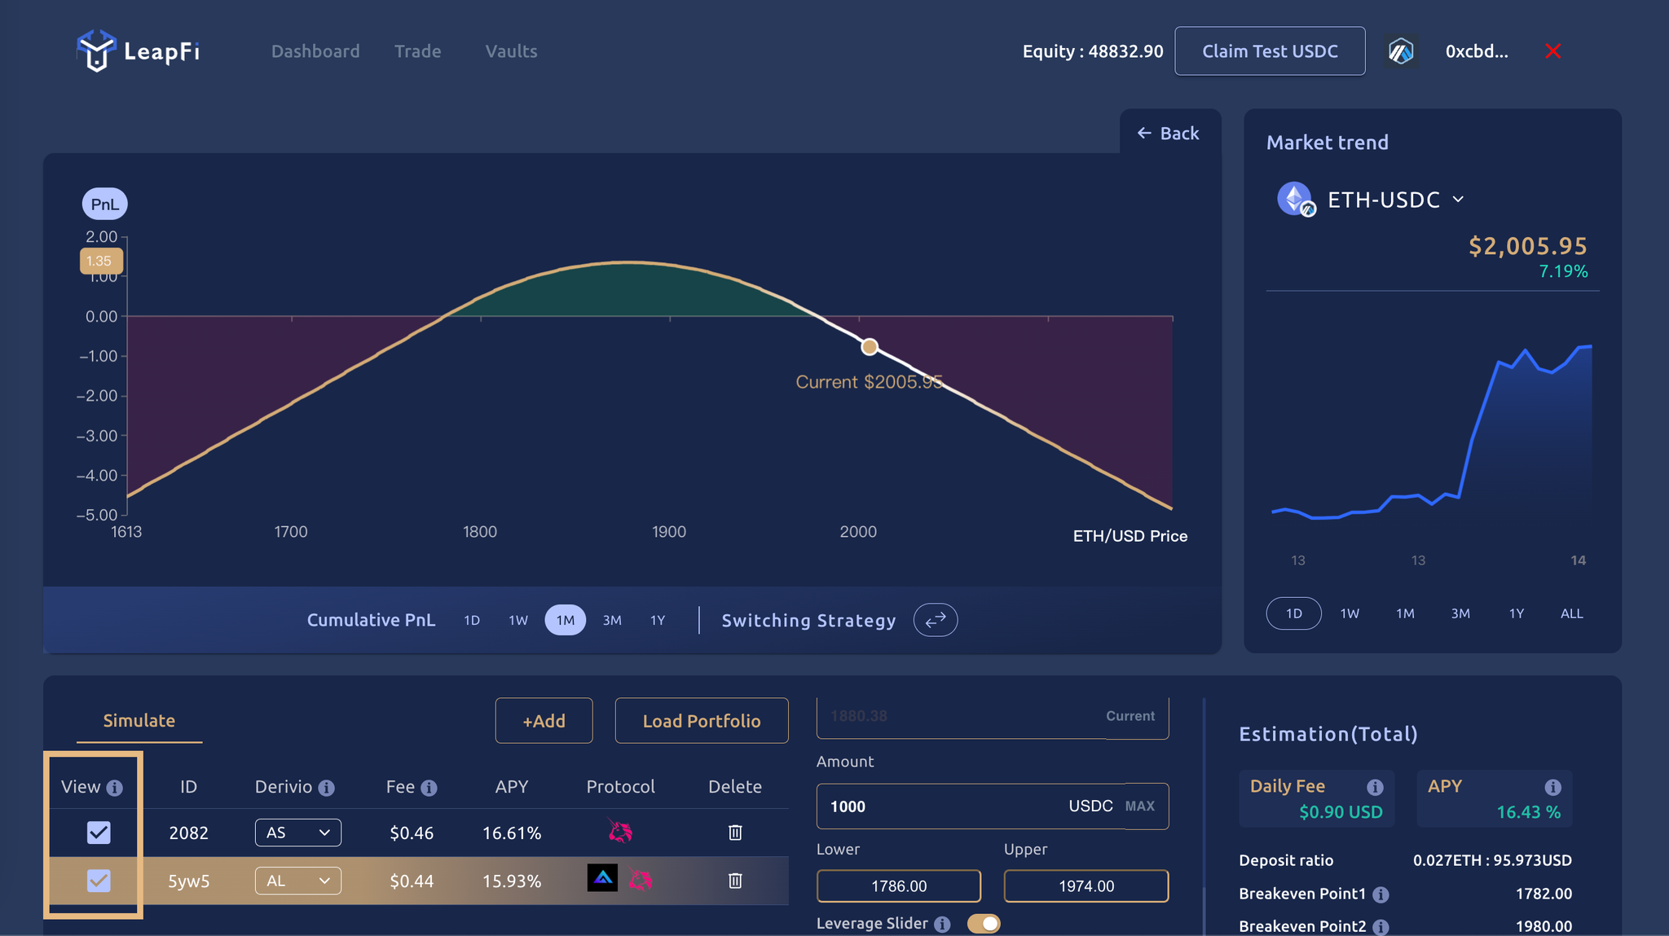Toggle the View checkbox for ID 5yw5

pyautogui.click(x=99, y=881)
